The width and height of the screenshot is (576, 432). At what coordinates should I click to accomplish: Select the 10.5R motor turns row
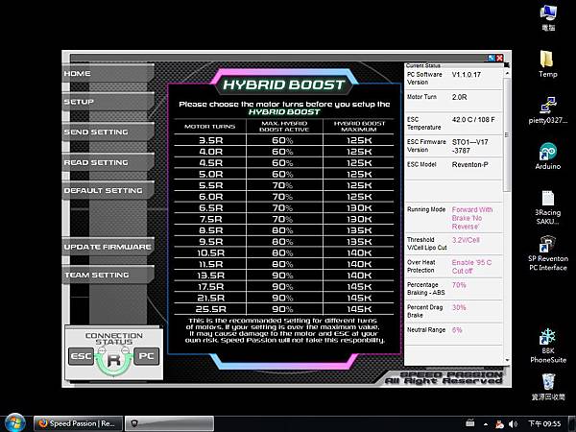tap(284, 252)
